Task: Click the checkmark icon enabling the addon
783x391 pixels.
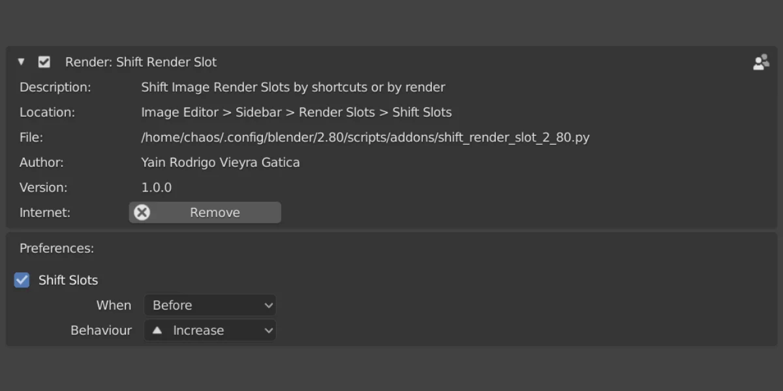Action: pos(44,61)
